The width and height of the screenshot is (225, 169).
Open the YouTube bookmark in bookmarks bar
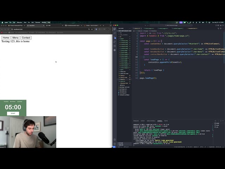pos(4,33)
